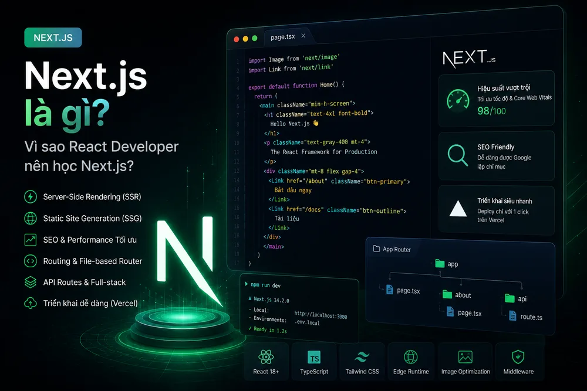The width and height of the screenshot is (587, 391).
Task: Click the NEXT.js logo in the side panel
Action: click(469, 59)
